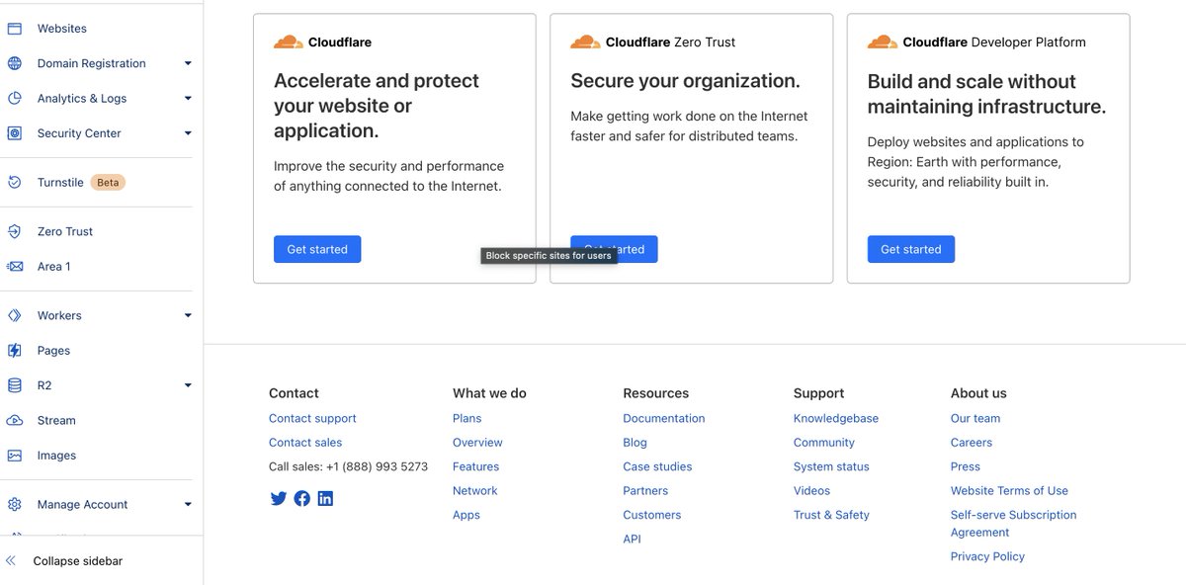
Task: Open the System status link
Action: [831, 466]
